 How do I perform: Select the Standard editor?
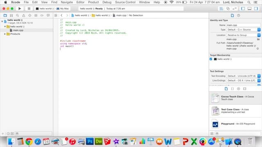[x=221, y=9]
